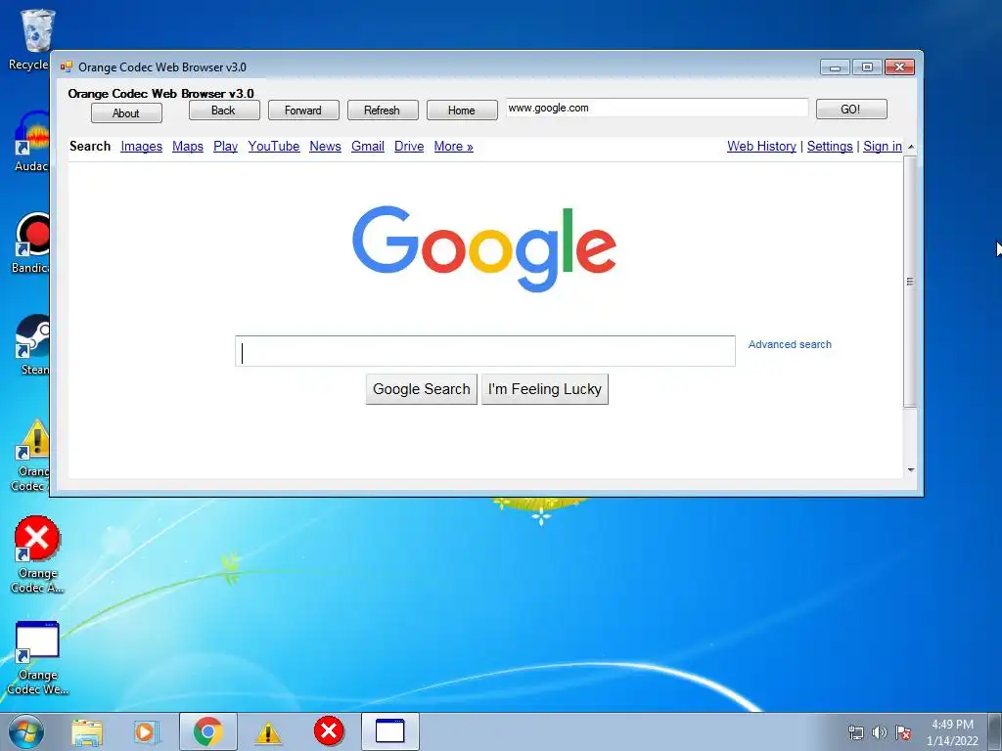Viewport: 1002px width, 751px height.
Task: Switch to Chrome in the taskbar
Action: (x=207, y=731)
